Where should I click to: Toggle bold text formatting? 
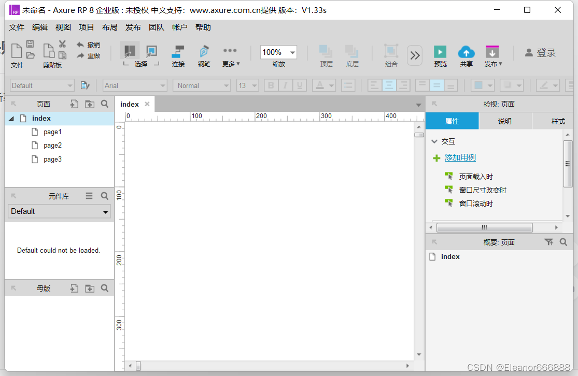(x=271, y=85)
